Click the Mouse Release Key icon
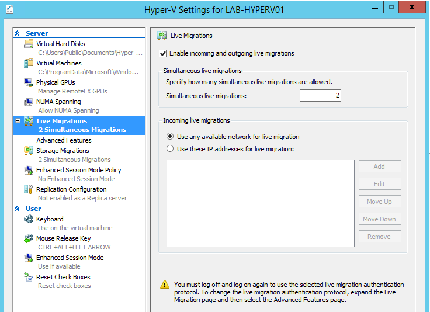 [x=29, y=238]
